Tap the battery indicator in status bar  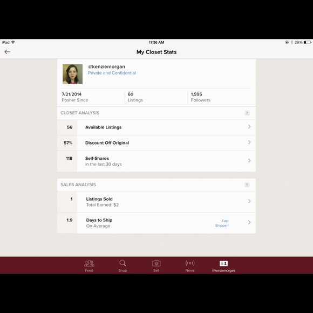tap(308, 42)
